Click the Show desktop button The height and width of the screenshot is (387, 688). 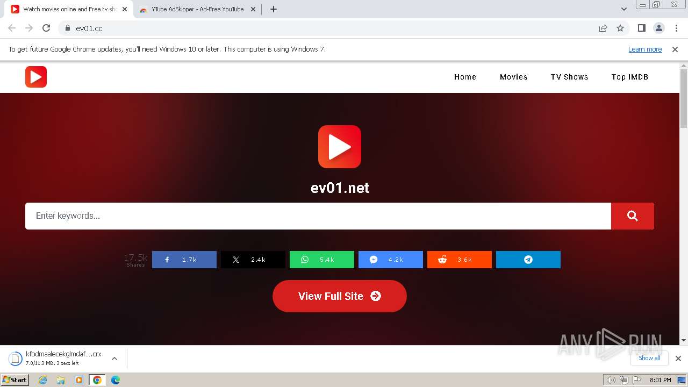(682, 380)
